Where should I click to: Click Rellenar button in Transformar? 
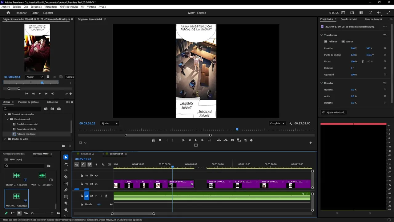331,42
